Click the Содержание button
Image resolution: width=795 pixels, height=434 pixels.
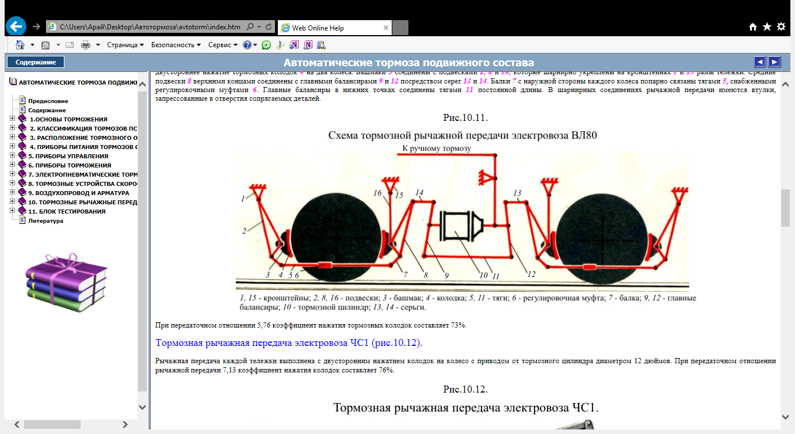[36, 62]
